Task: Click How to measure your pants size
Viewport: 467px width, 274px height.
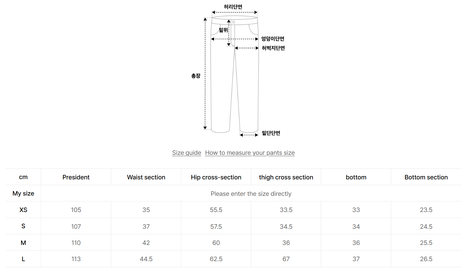Action: 250,153
